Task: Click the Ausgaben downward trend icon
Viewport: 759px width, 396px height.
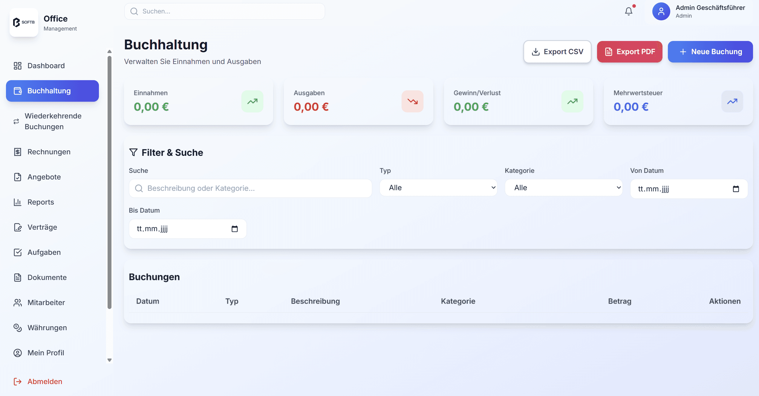Action: (x=412, y=101)
